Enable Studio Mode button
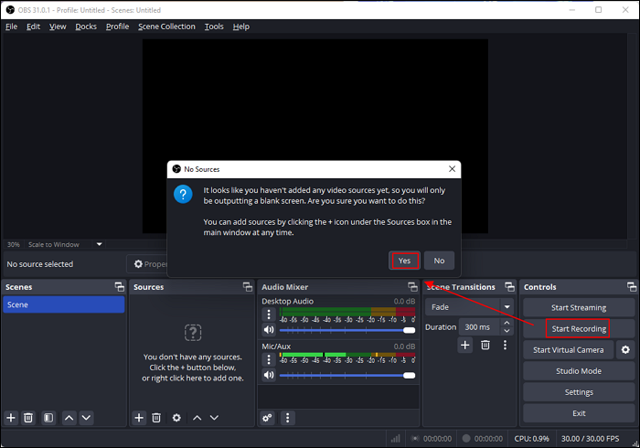The height and width of the screenshot is (448, 640). [x=579, y=371]
